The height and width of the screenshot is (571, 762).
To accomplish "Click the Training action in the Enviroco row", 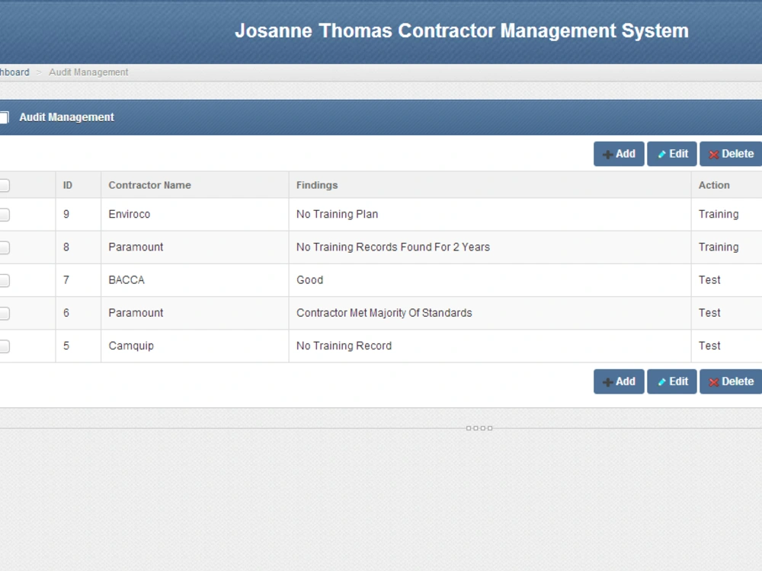I will [x=719, y=214].
